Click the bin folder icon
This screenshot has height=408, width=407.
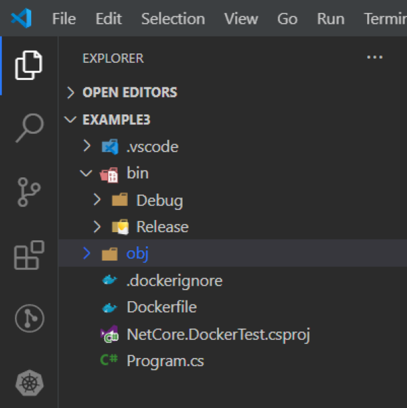(x=110, y=175)
